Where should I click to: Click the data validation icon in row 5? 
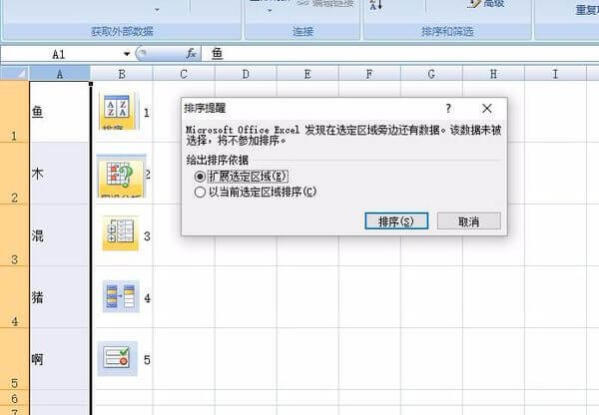click(119, 358)
